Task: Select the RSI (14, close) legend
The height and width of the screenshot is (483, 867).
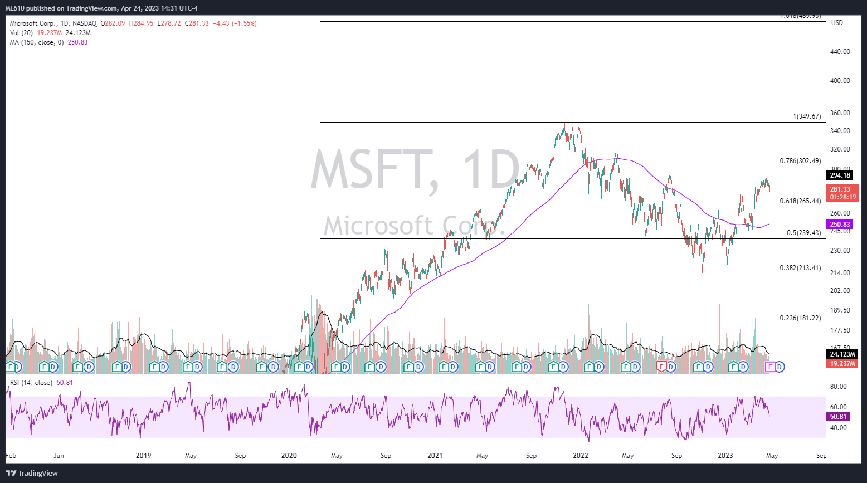Action: pos(31,383)
